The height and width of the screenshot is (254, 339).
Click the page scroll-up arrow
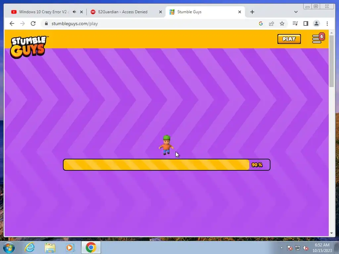coord(331,33)
